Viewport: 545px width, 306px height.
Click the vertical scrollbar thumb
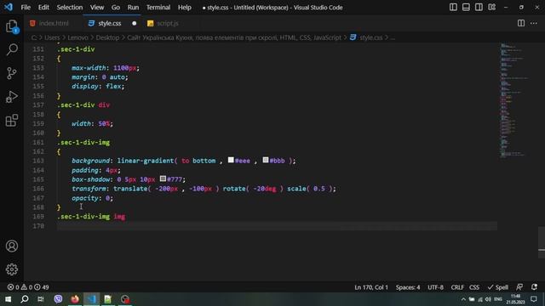click(542, 242)
